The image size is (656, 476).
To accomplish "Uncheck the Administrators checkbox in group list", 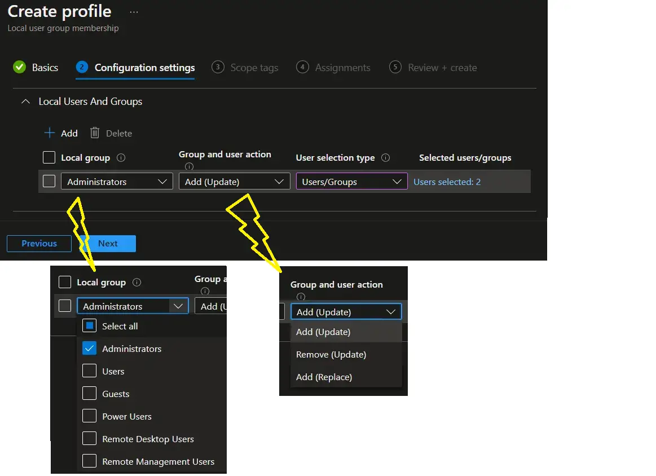I will [89, 349].
